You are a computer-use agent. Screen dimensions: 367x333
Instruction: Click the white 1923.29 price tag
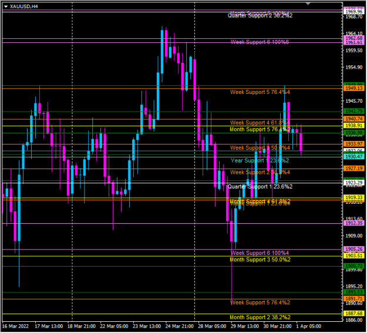pos(354,183)
